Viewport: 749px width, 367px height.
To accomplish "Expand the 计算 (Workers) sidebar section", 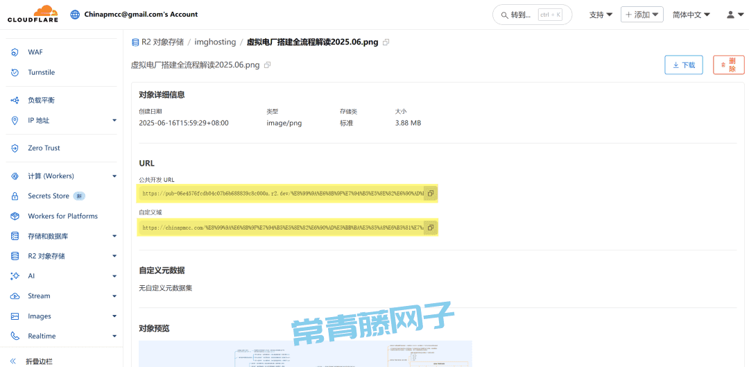I will tap(114, 176).
